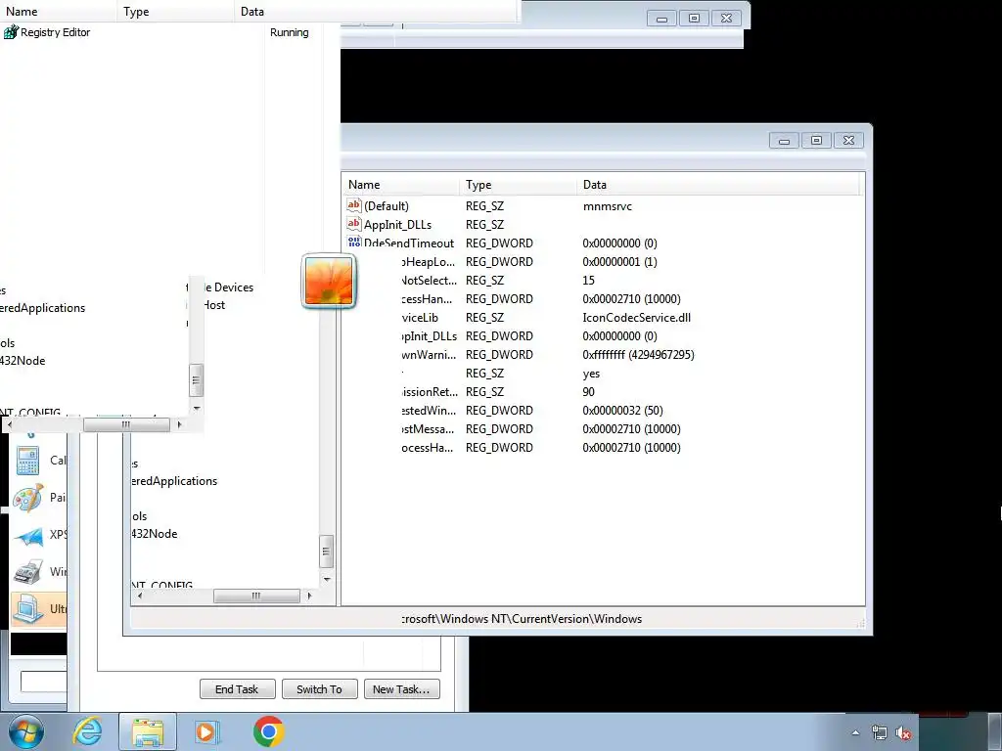Click the data value 15

588,281
